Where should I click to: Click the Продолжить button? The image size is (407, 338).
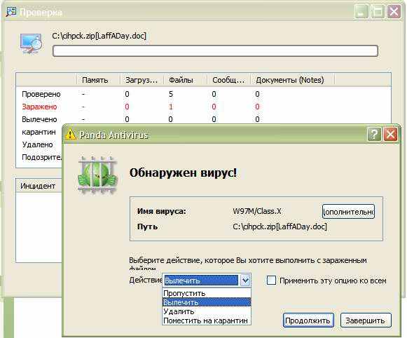(x=308, y=320)
